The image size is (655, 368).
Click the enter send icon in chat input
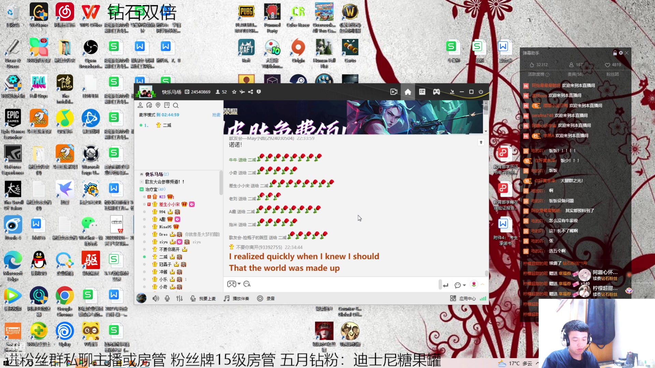point(446,285)
